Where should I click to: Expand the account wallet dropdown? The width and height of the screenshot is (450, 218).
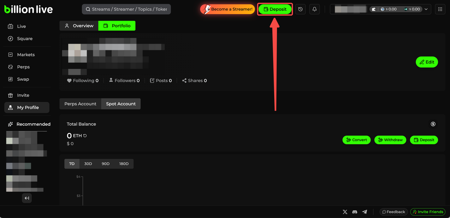[426, 9]
